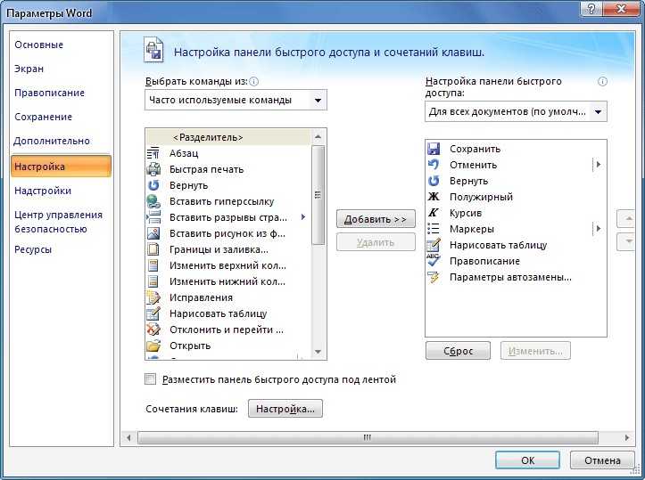Image resolution: width=645 pixels, height=480 pixels.
Task: Click the Отменить undo arrow icon
Action: click(x=434, y=165)
